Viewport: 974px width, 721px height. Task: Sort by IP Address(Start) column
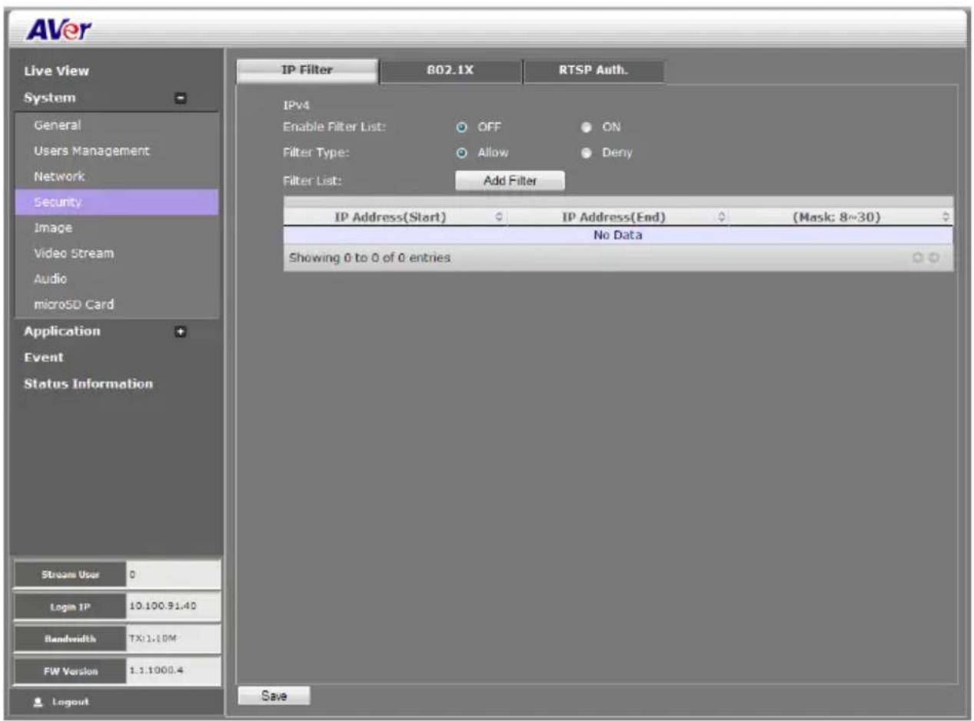pyautogui.click(x=395, y=217)
